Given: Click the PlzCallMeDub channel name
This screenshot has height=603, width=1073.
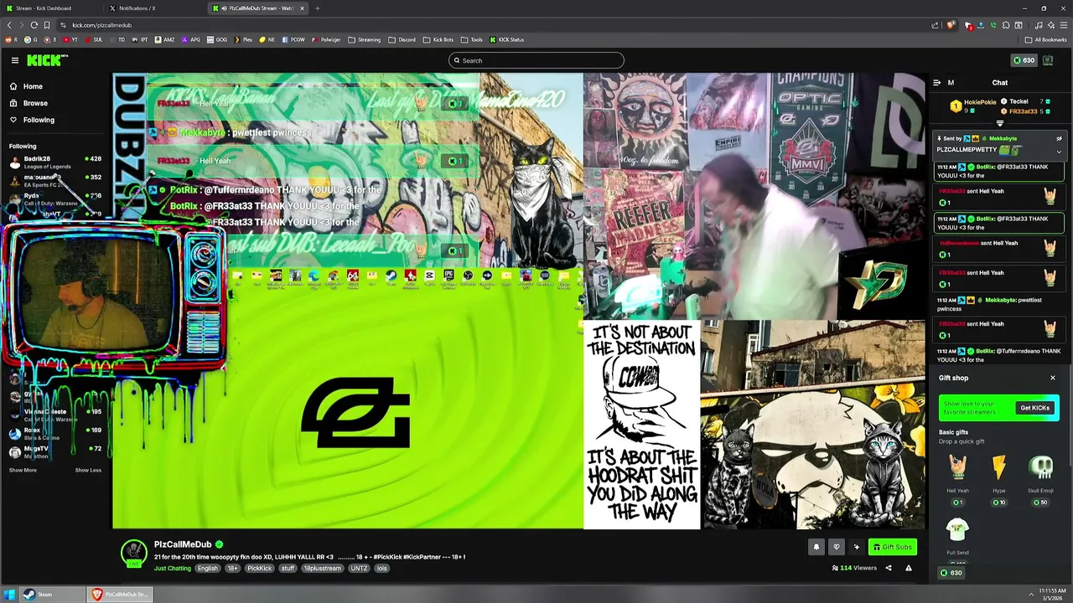Looking at the screenshot, I should pyautogui.click(x=183, y=544).
